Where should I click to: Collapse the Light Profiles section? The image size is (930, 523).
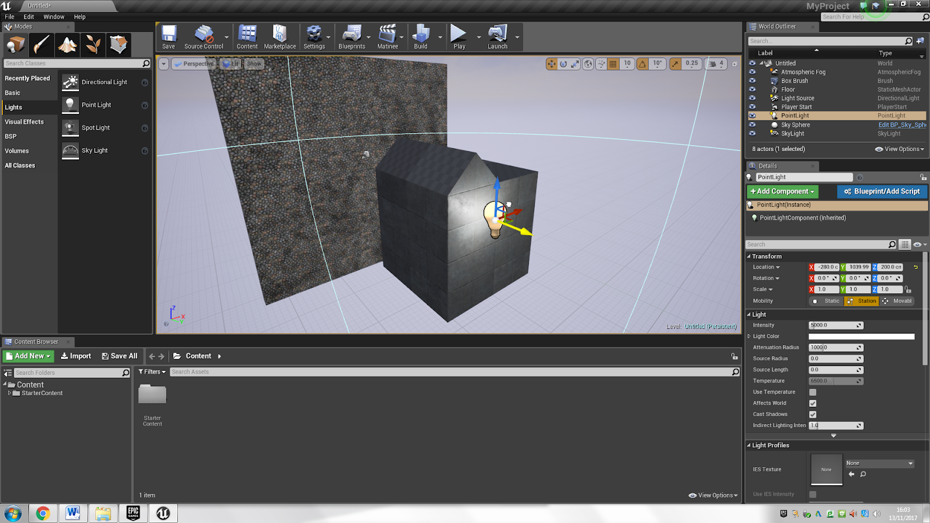749,446
